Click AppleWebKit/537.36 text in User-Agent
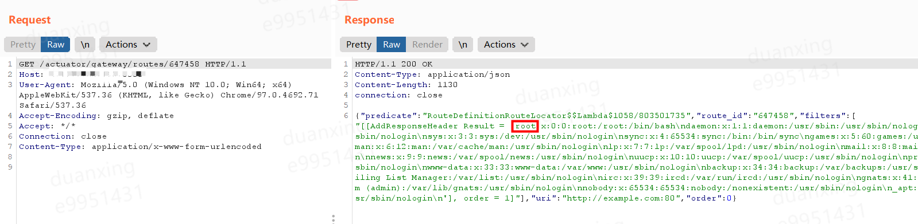Viewport: 918px width, 224px height. tap(65, 95)
